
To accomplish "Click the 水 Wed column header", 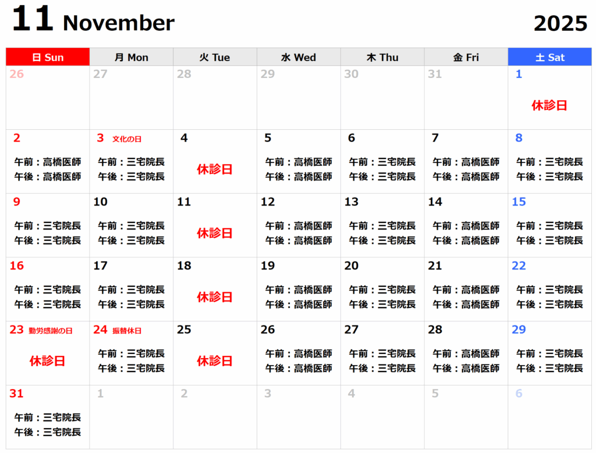I will (299, 57).
